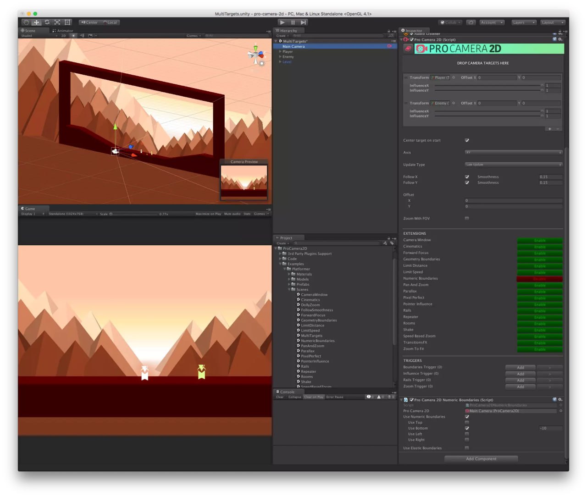The height and width of the screenshot is (497, 587).
Task: Open the Update Type dropdown
Action: (513, 165)
